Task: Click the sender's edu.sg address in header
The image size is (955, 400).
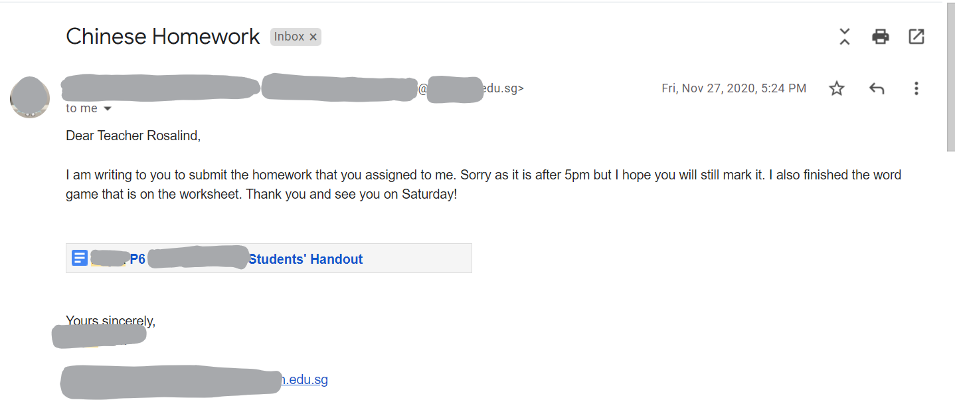Action: 503,88
